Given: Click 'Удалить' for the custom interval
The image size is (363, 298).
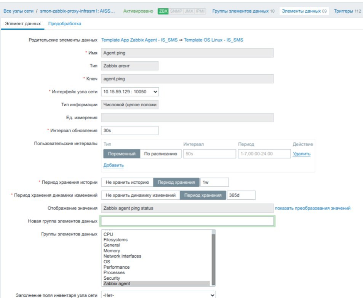Looking at the screenshot, I should tap(301, 154).
